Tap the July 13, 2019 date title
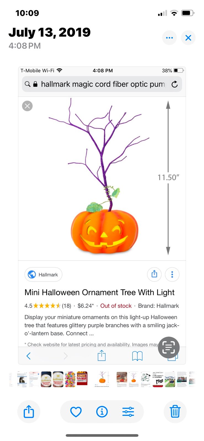This screenshot has width=204, height=441. pos(50,33)
